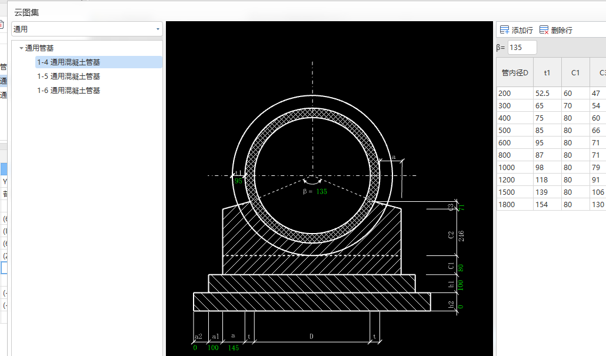Click green h1 value 100 in drawing
606x356 pixels.
tap(461, 285)
